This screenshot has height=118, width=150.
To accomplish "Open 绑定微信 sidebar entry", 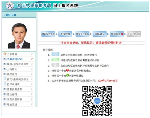I will 12,74.
